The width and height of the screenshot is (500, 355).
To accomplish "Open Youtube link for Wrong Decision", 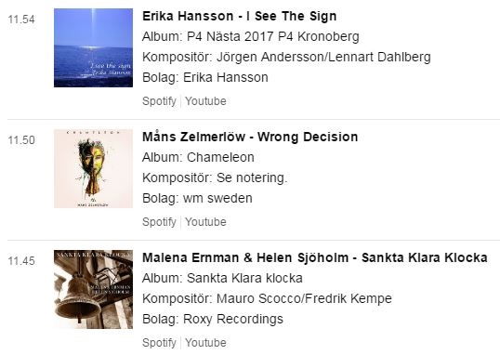I will [205, 222].
